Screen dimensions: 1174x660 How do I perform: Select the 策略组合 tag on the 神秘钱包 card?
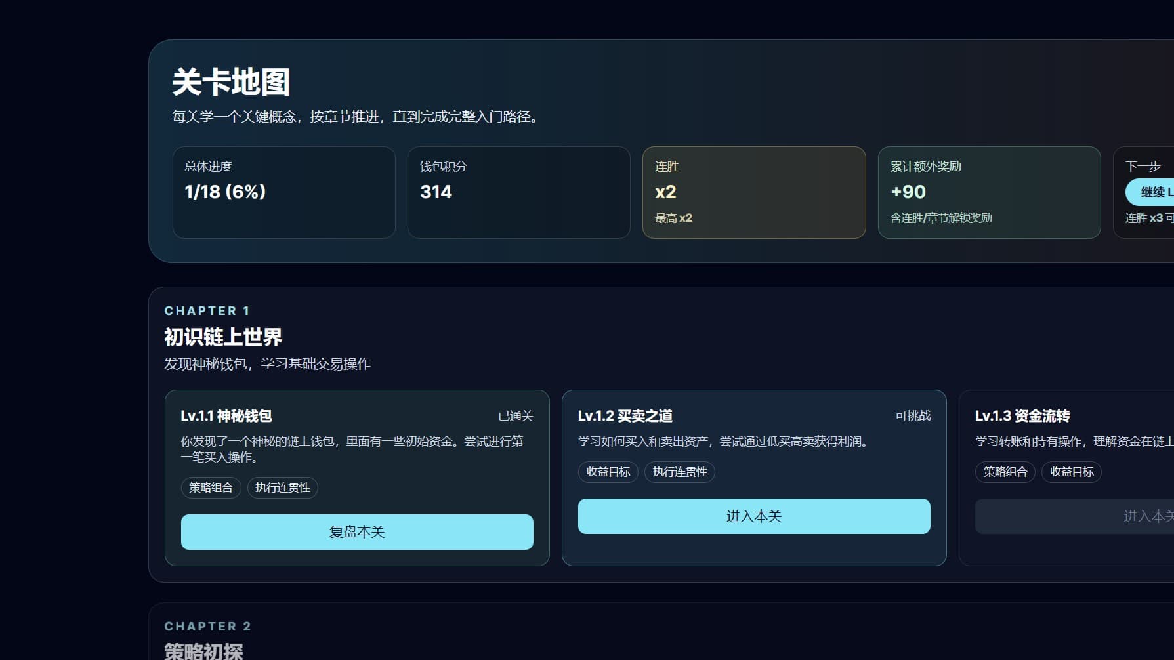click(x=211, y=487)
